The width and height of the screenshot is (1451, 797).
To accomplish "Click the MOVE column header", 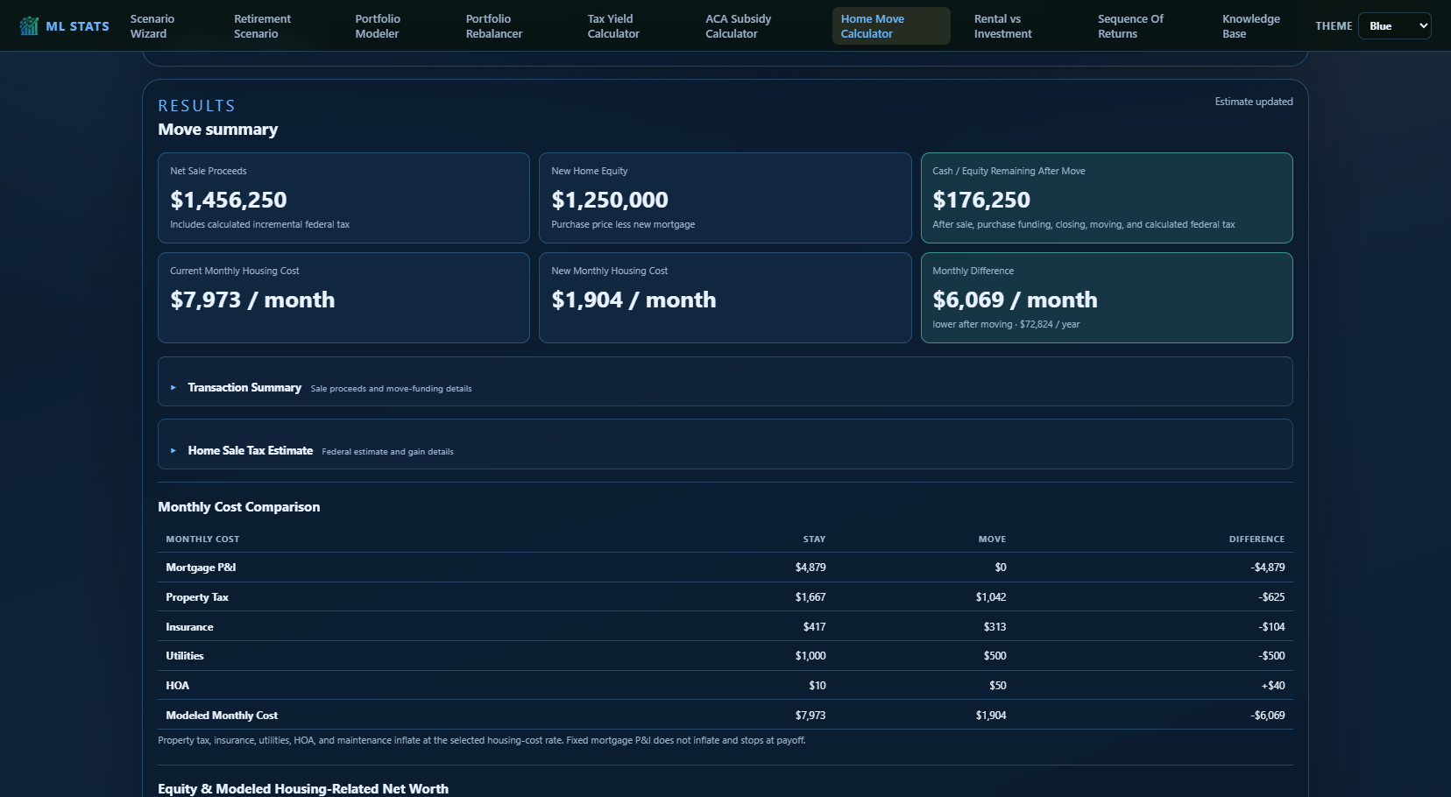I will point(992,540).
